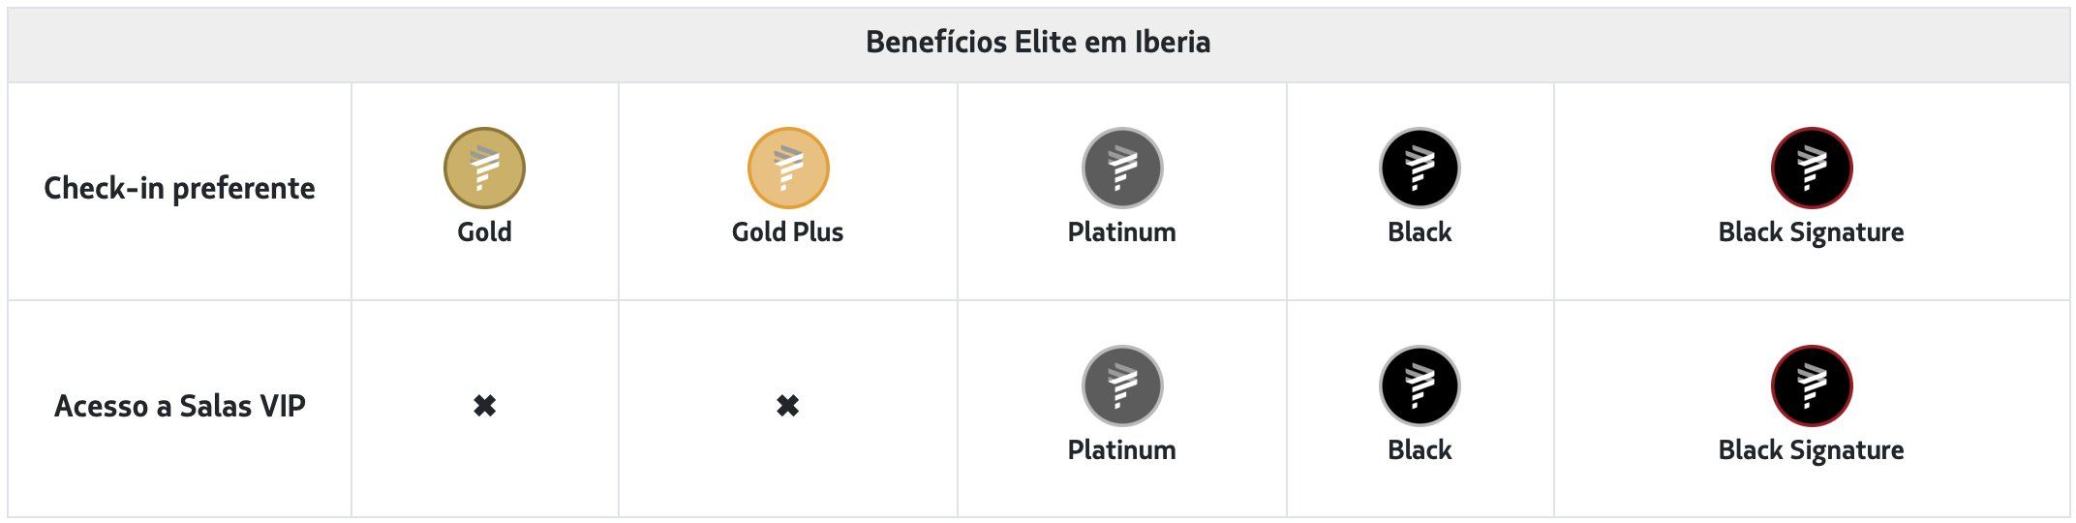
Task: Click the X mark under Gold column
Action: [484, 406]
